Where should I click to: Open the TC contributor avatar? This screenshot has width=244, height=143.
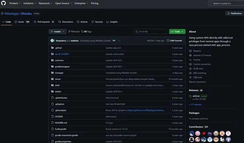[x=210, y=133]
